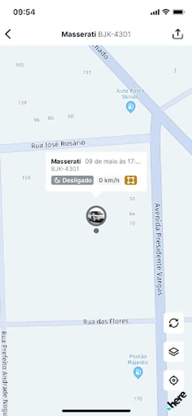Tap the Desligado status badge
192x416 pixels.
[73, 180]
